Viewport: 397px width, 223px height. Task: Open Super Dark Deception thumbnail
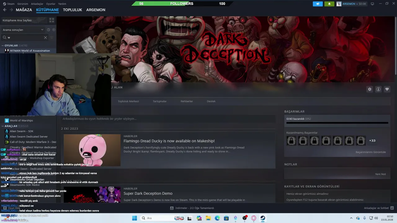pos(92,195)
